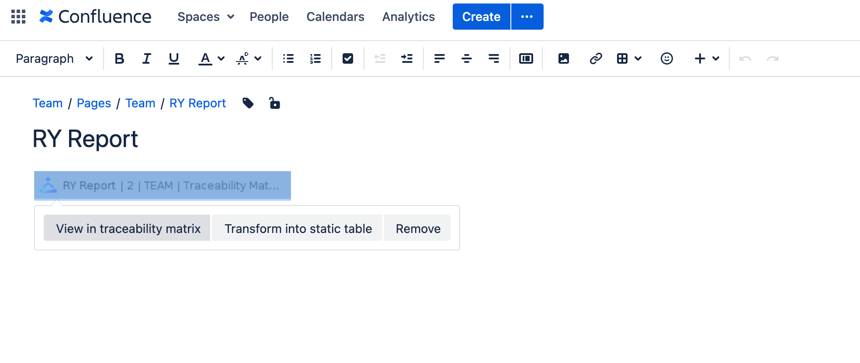Click the labels tag icon
Image resolution: width=860 pixels, height=363 pixels.
(x=248, y=103)
